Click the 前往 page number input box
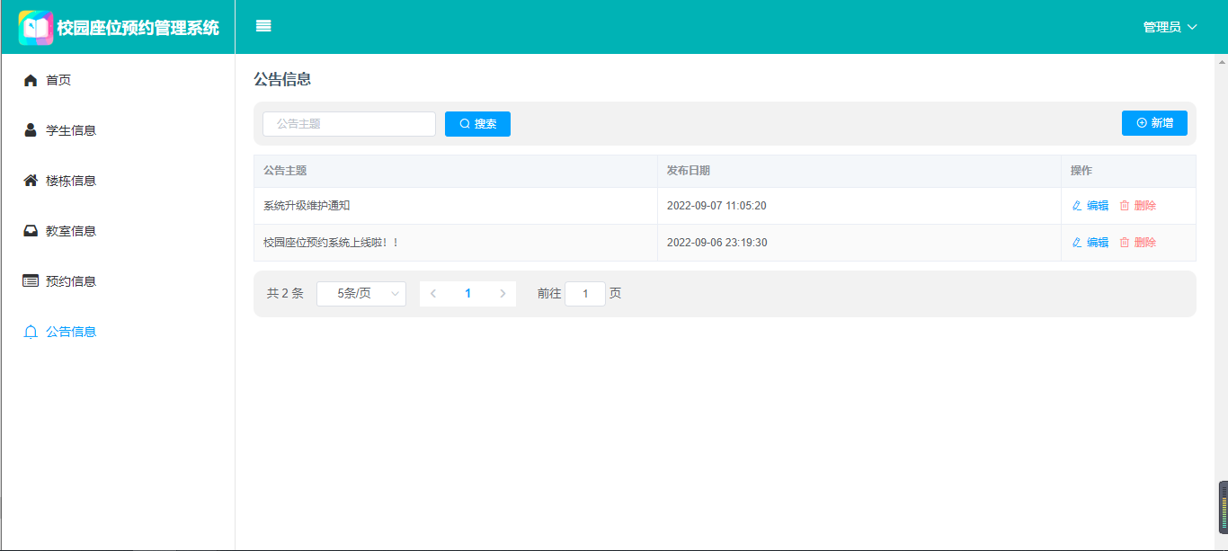Image resolution: width=1228 pixels, height=551 pixels. 584,294
